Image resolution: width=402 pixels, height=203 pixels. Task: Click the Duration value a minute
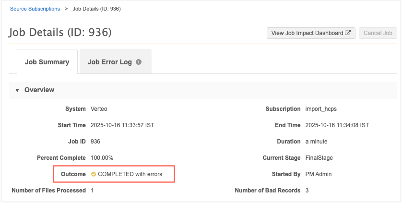(x=316, y=142)
